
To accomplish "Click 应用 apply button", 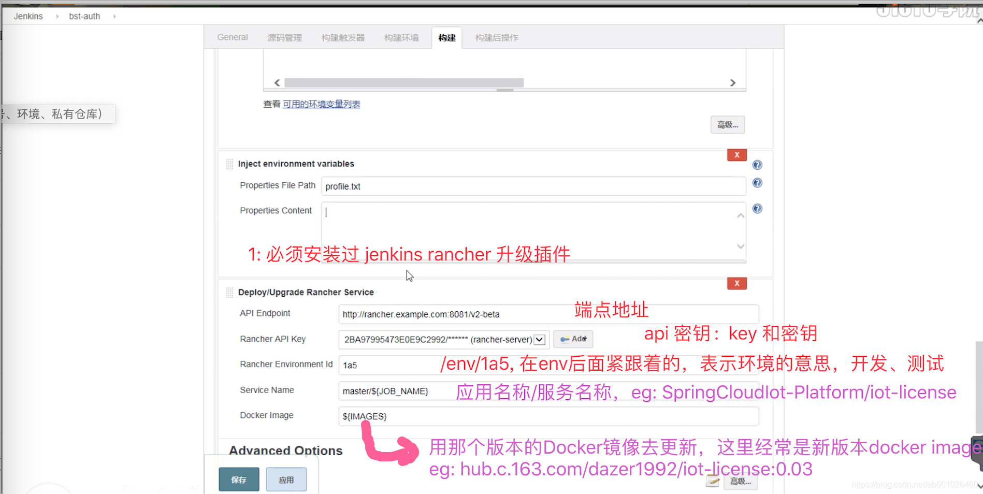I will point(286,480).
